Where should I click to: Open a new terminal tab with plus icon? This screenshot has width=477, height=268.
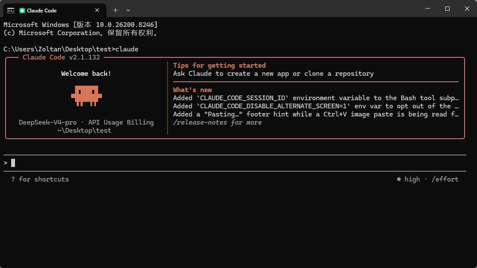click(x=115, y=10)
